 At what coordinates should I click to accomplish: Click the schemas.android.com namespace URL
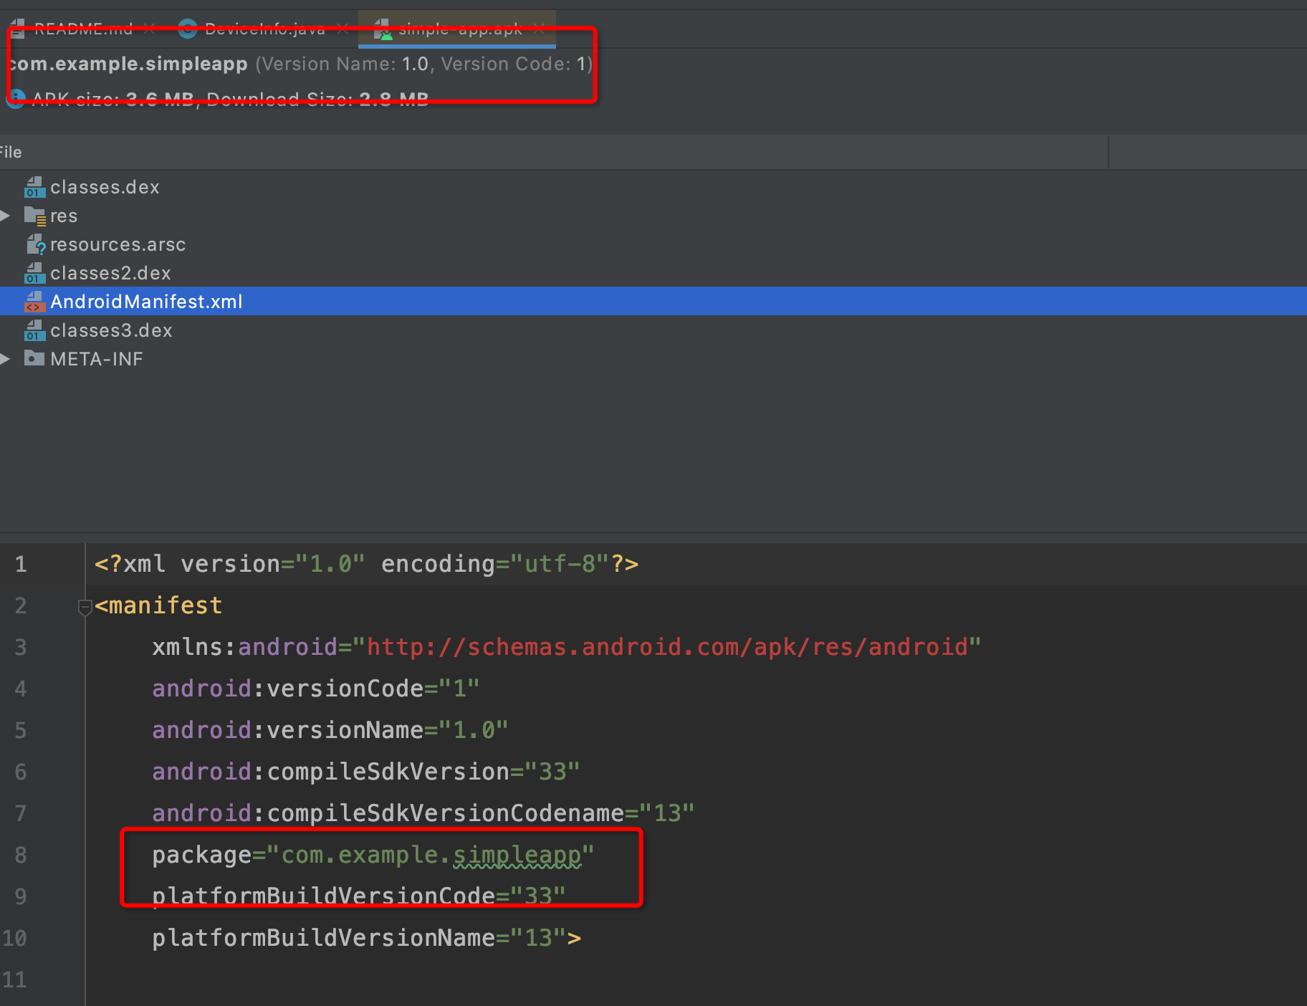(667, 647)
